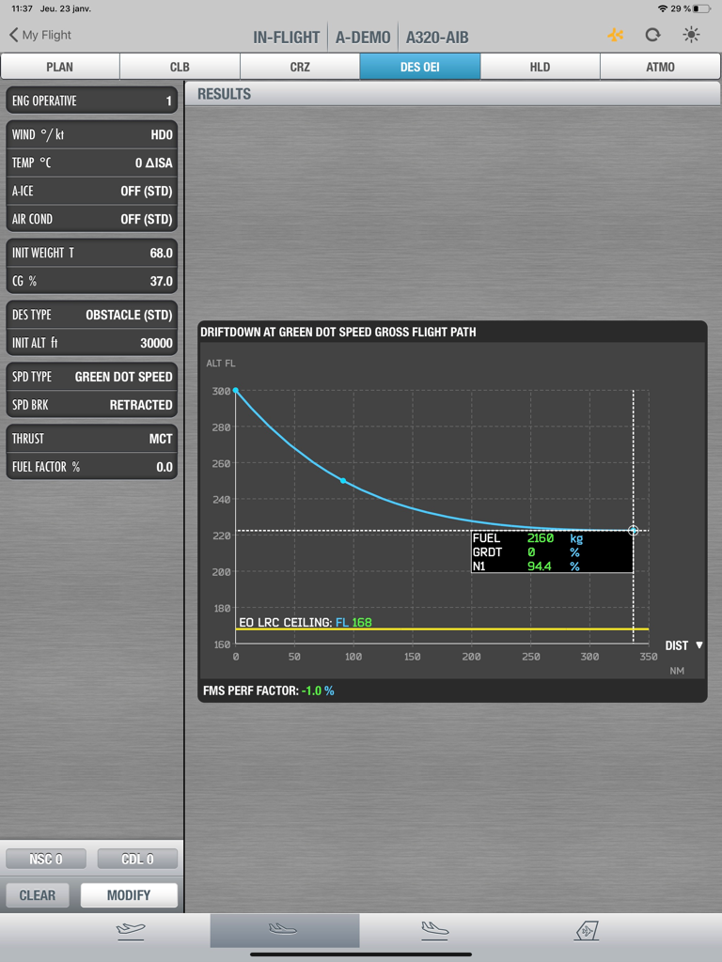
Task: Tap the CDL 0 button
Action: point(137,859)
